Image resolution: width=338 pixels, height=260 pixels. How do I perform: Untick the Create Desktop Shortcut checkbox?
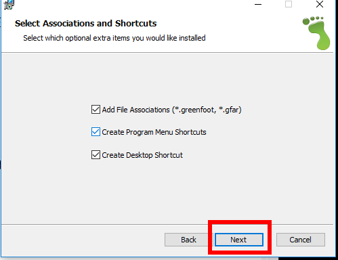pyautogui.click(x=96, y=155)
